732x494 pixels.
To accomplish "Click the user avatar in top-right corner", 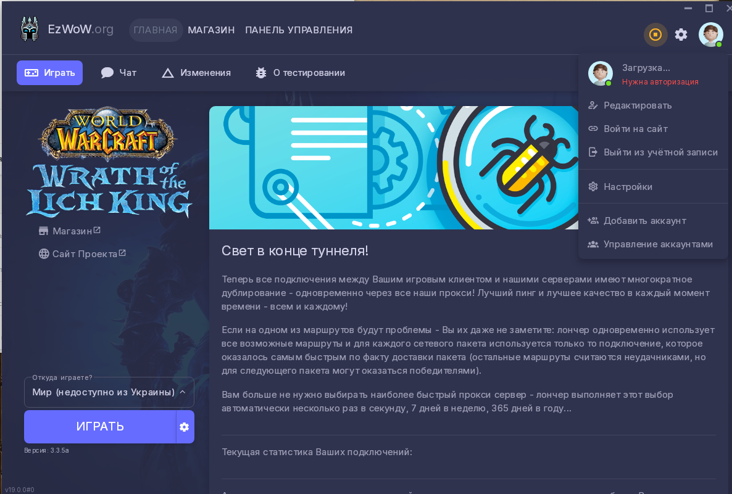I will click(x=710, y=35).
